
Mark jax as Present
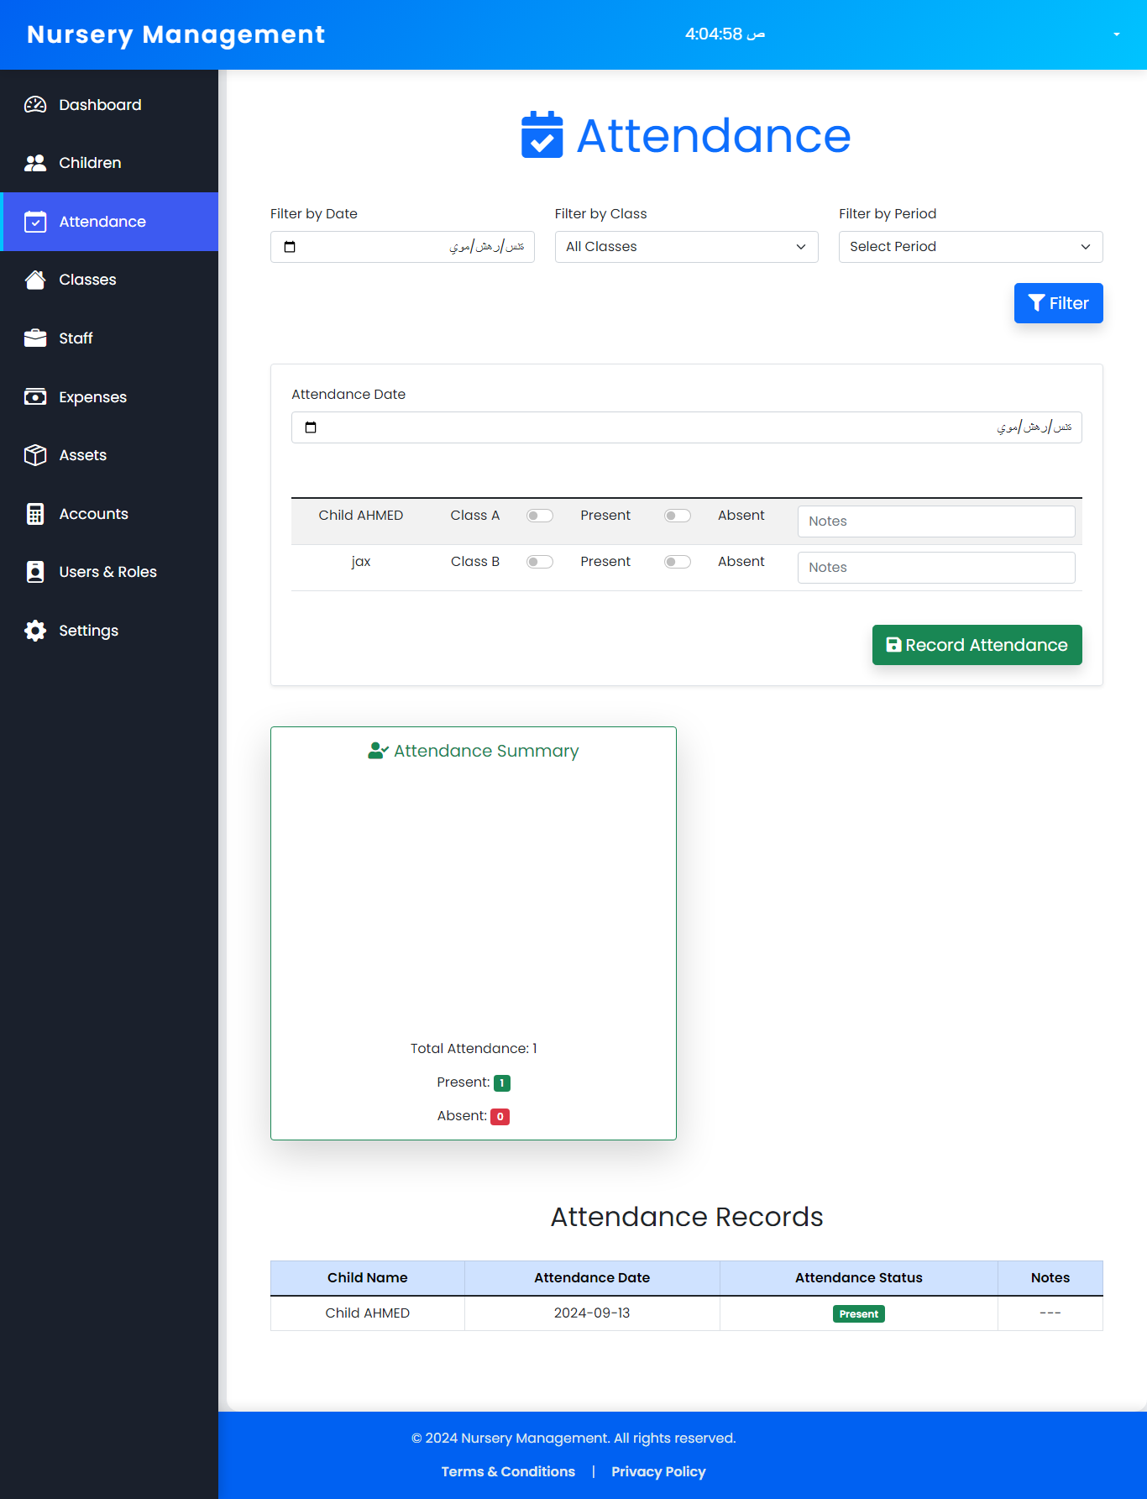tap(540, 562)
